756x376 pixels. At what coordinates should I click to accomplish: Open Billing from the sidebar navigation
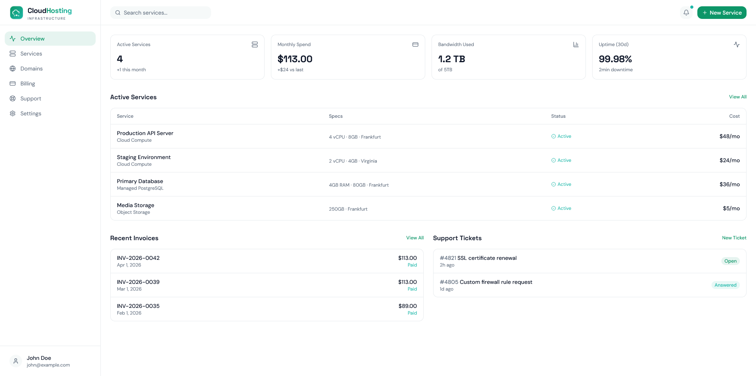coord(28,83)
